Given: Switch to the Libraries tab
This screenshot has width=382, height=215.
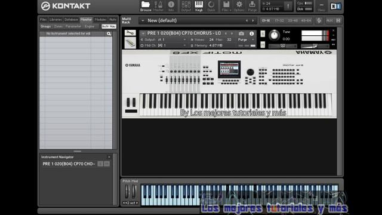Looking at the screenshot, I should (x=56, y=20).
